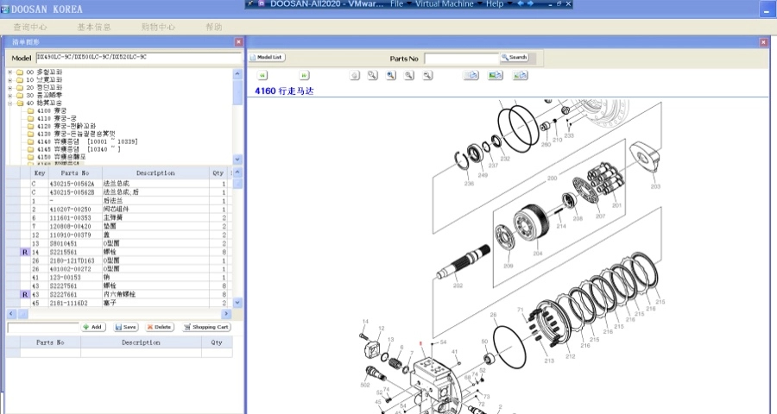Click callout 204 on cylinder block

coord(538,254)
